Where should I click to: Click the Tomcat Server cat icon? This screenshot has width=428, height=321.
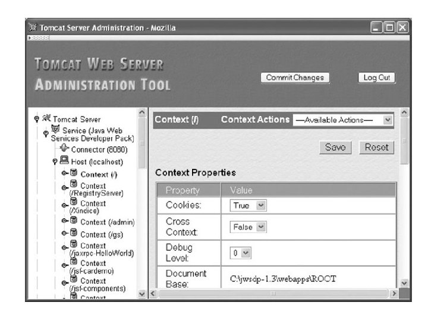(x=46, y=118)
